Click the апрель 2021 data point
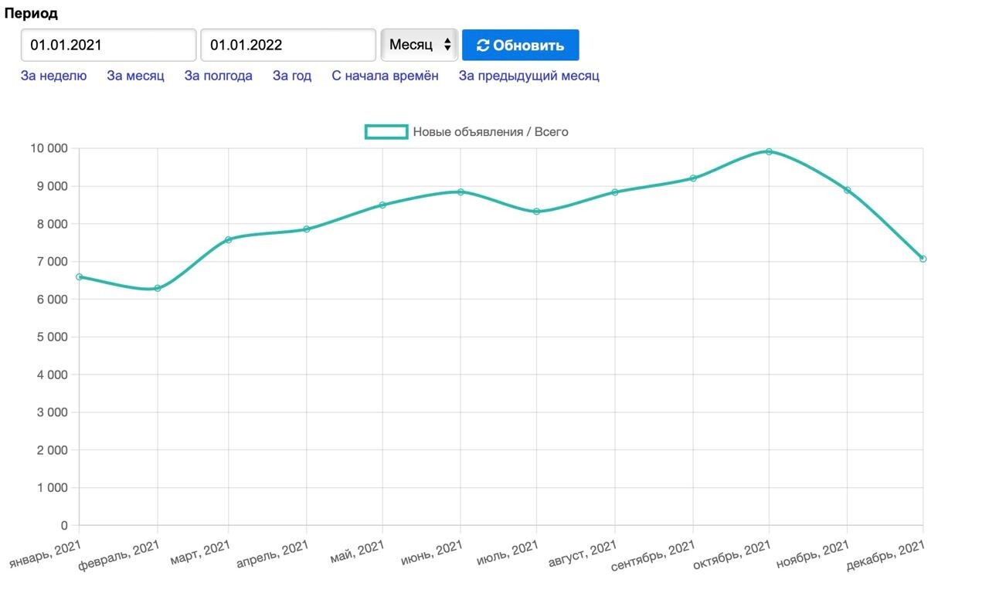 pos(307,229)
